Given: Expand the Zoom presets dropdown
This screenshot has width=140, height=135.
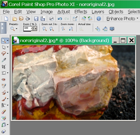Looking at the screenshot, I should 16,29.
